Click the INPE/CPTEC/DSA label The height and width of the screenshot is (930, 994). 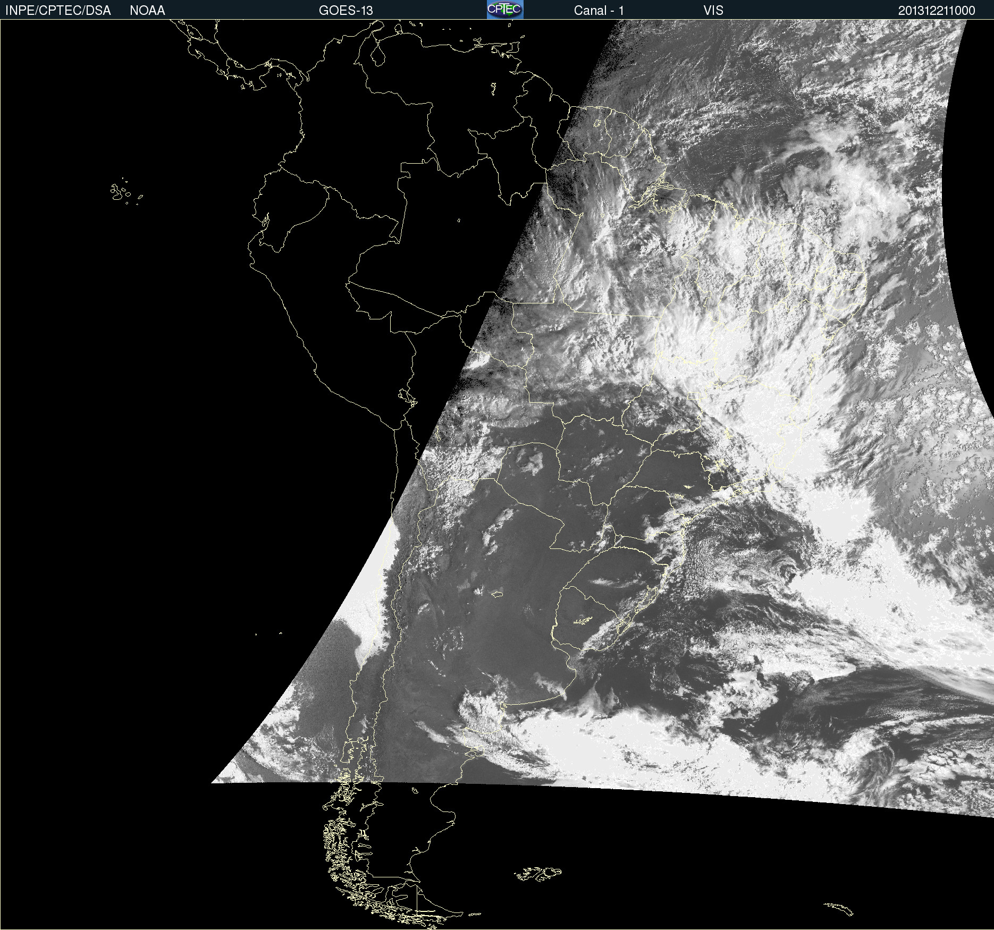(x=58, y=11)
